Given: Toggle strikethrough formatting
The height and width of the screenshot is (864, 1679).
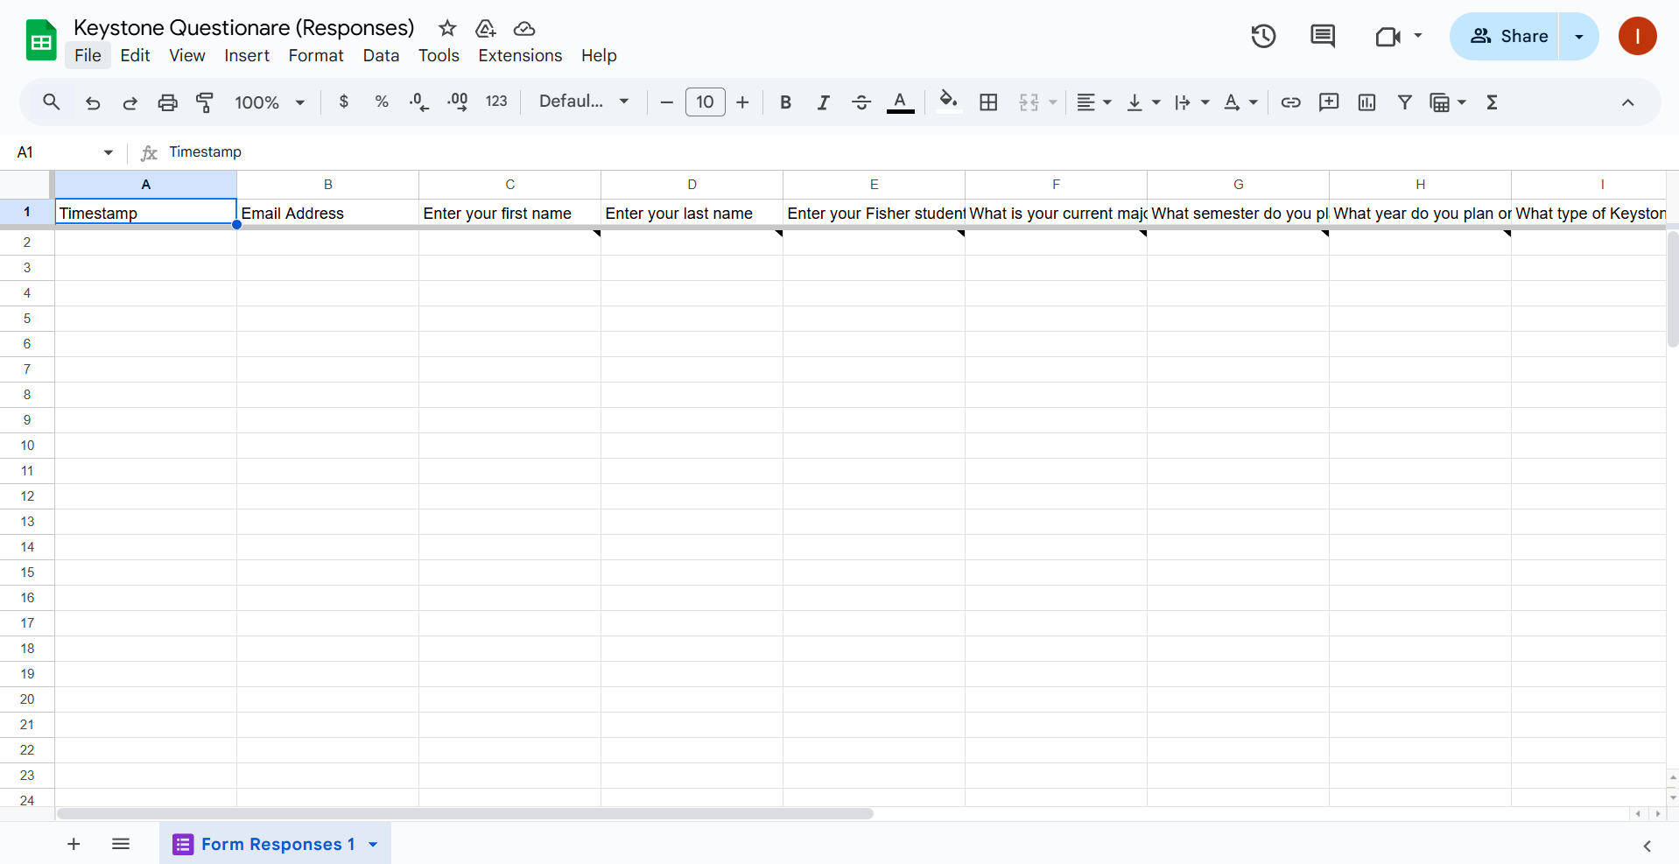Looking at the screenshot, I should (x=861, y=102).
